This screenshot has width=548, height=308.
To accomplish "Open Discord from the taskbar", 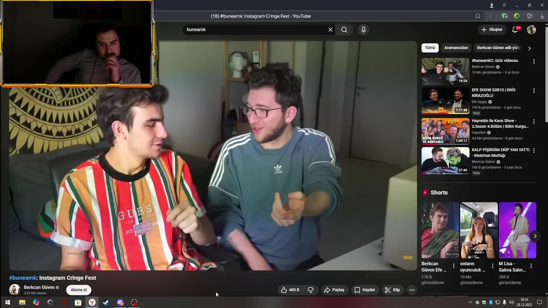I will [120, 302].
